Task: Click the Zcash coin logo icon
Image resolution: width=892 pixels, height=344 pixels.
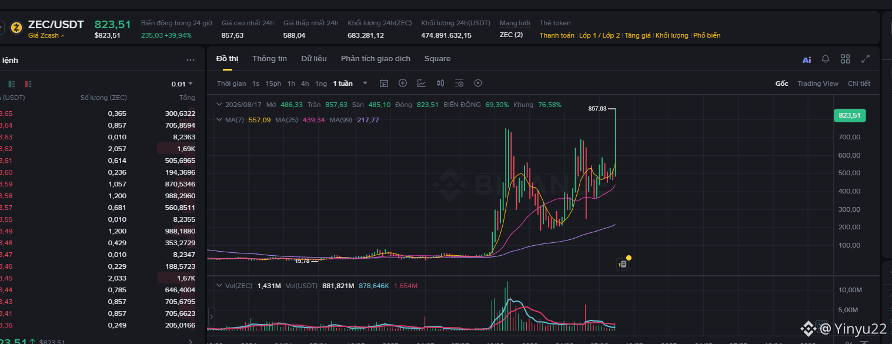Action: click(x=16, y=27)
